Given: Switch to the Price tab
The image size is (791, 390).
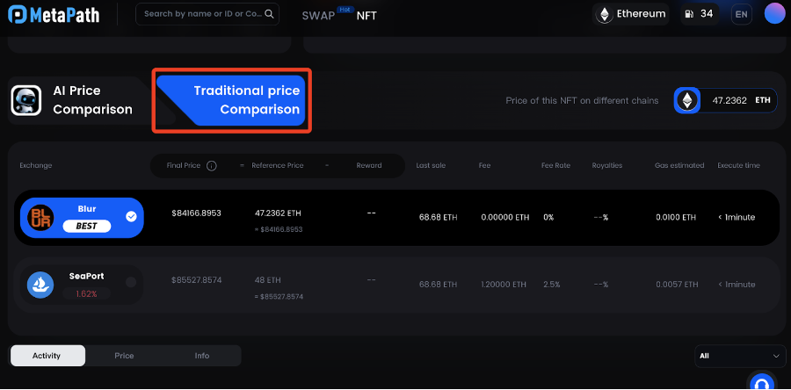Looking at the screenshot, I should (124, 356).
